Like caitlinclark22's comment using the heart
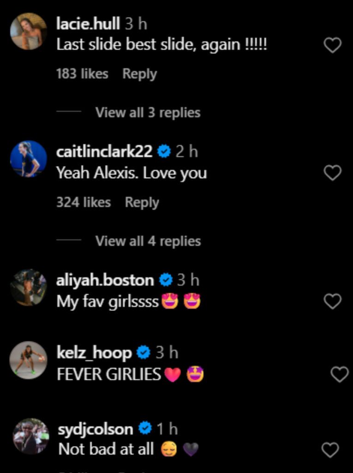Image resolution: width=353 pixels, height=473 pixels. [x=332, y=172]
